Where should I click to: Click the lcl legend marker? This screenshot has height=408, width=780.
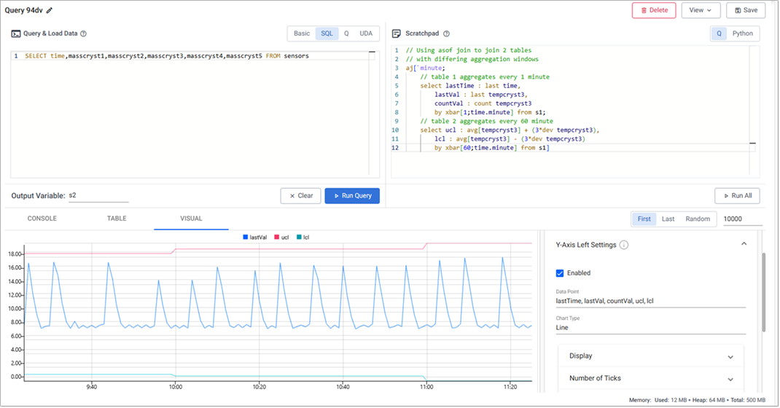[300, 237]
